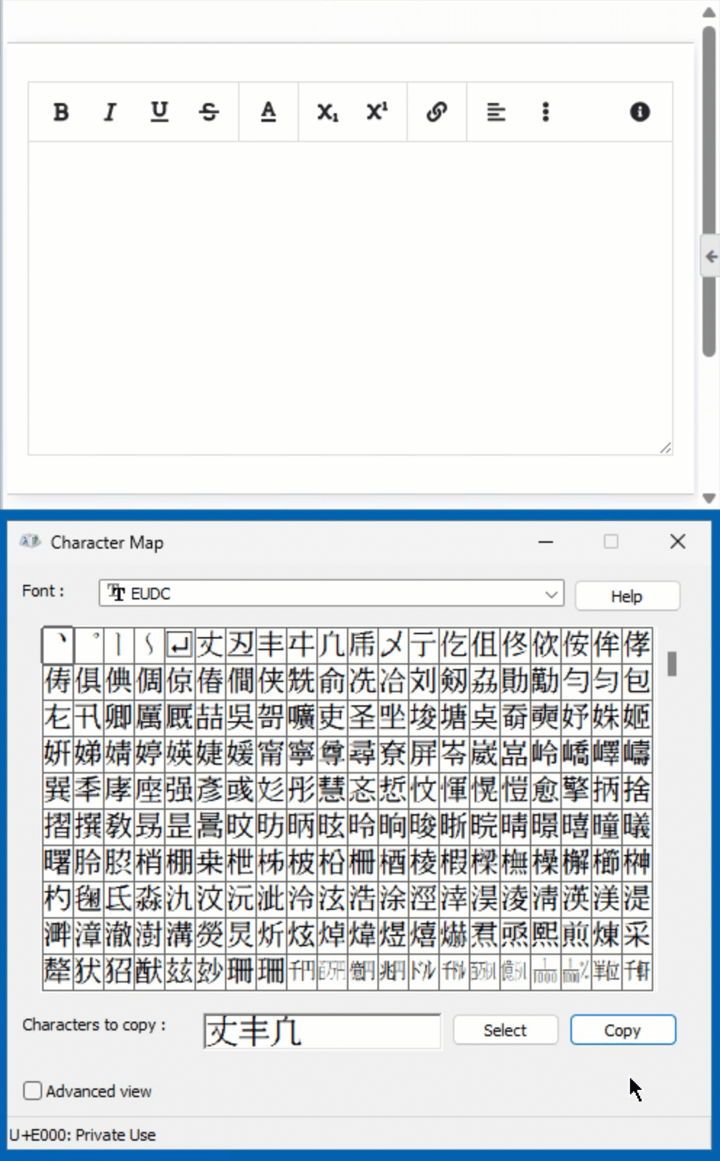
Task: Select the 包 character ending the second row
Action: pos(637,681)
